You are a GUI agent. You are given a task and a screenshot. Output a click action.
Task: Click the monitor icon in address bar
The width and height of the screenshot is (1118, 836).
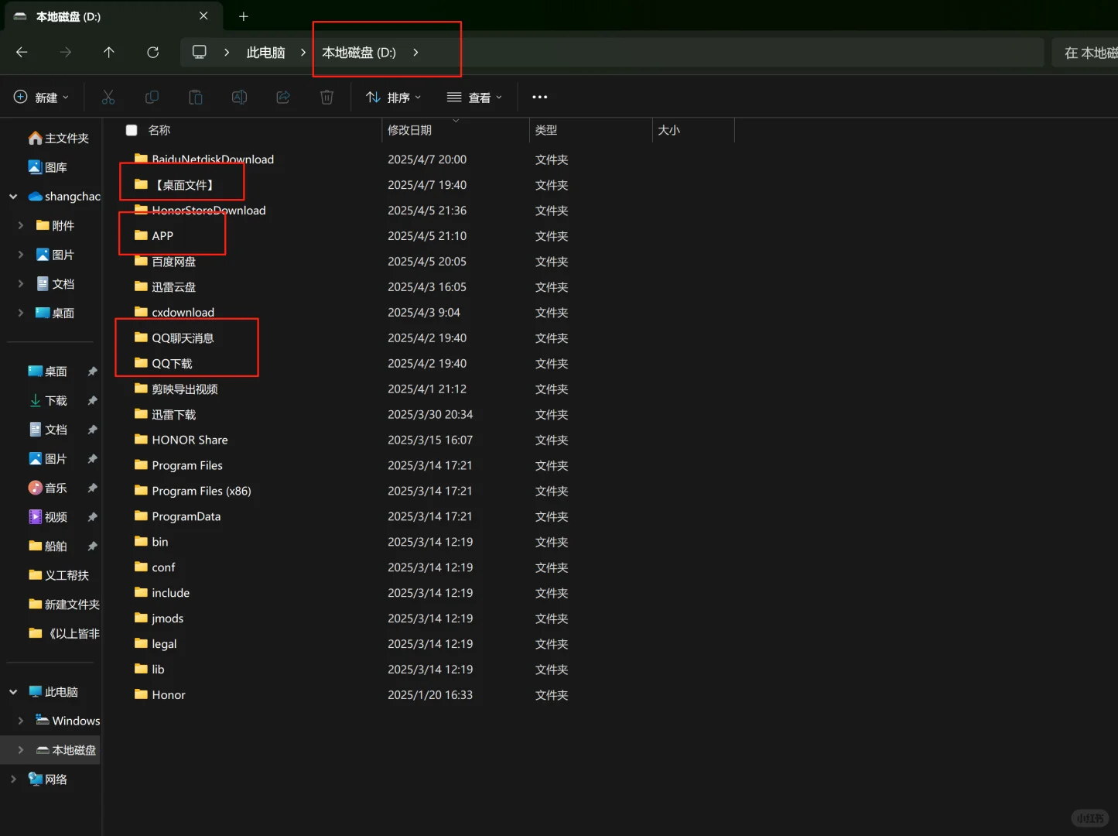click(x=200, y=53)
